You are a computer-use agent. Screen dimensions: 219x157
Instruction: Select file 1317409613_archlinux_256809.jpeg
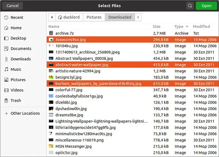point(133,52)
